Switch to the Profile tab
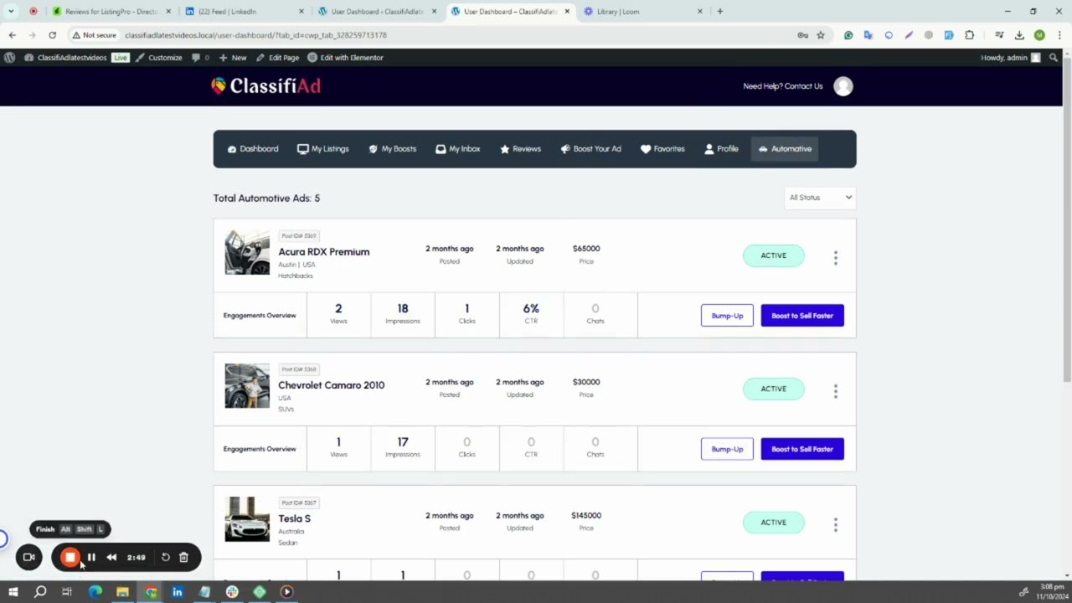The image size is (1072, 603). click(721, 149)
